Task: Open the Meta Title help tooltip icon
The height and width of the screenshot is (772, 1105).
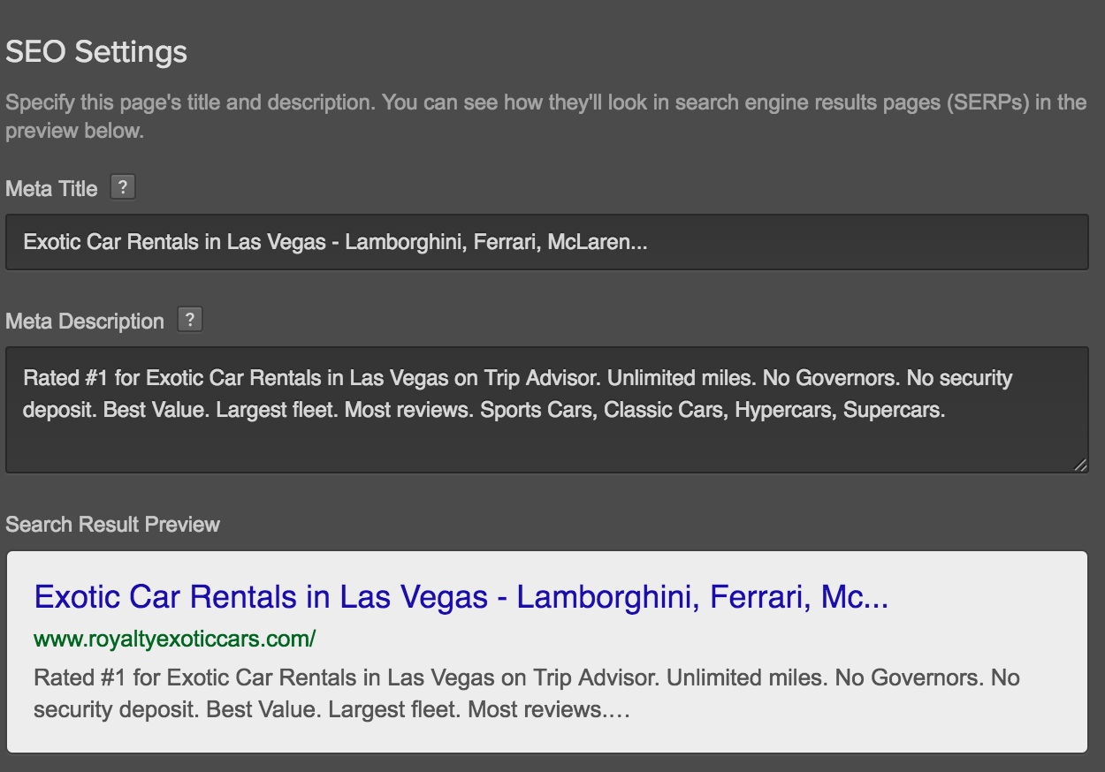Action: (x=123, y=187)
